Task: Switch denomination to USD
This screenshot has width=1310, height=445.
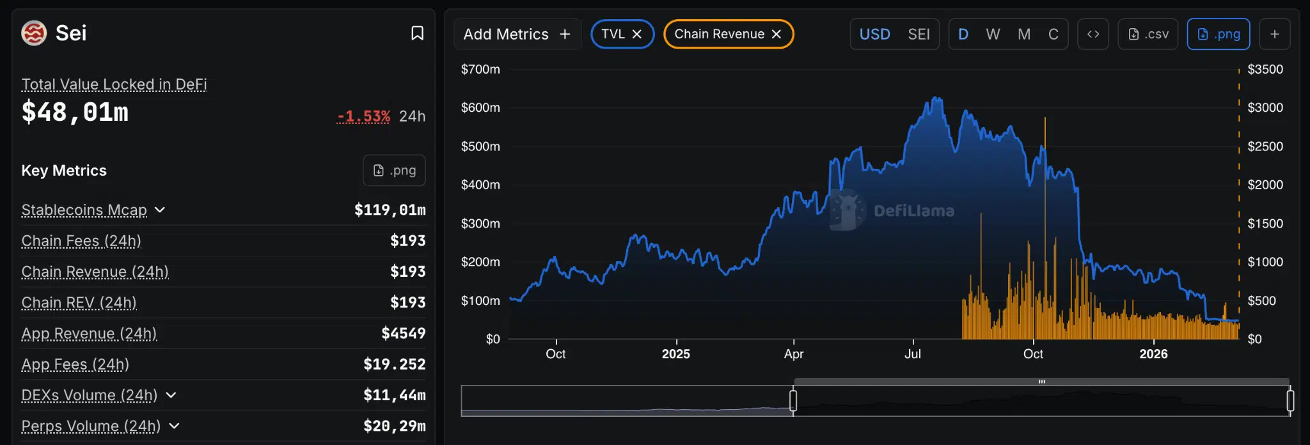Action: (x=874, y=34)
